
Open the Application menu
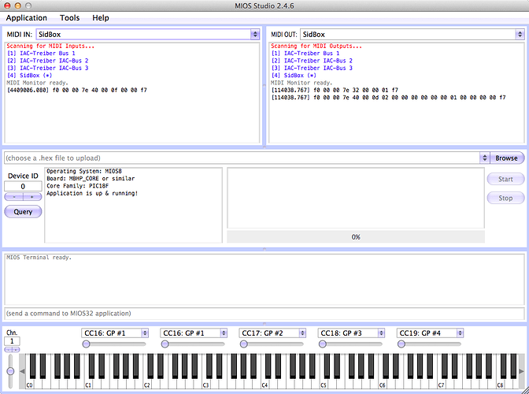[x=26, y=18]
